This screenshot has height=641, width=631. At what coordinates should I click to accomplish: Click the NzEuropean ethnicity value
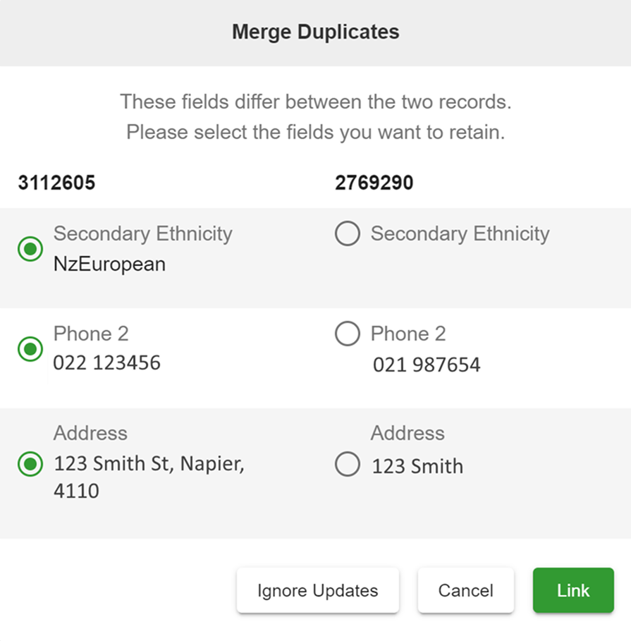point(109,264)
